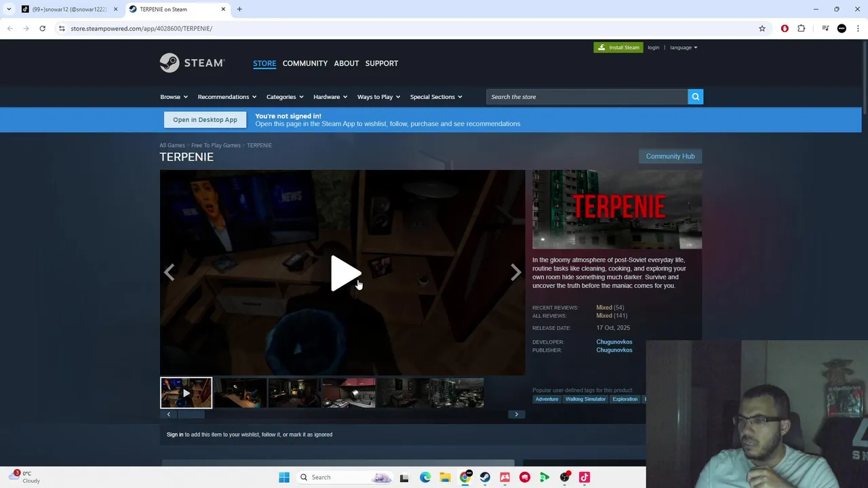Go back using the browser back arrow

coord(9,28)
